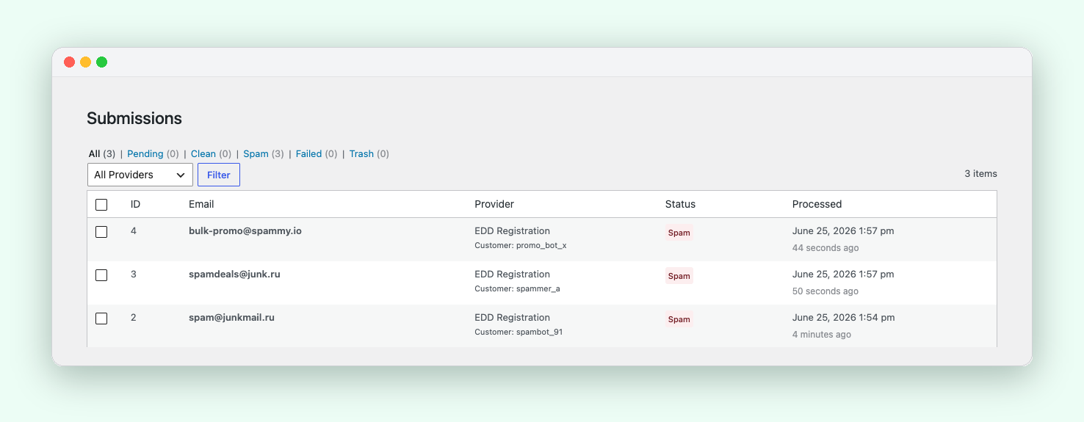Screen dimensions: 1084x422
Task: Open email spam@junkmail.ru entry
Action: point(231,317)
